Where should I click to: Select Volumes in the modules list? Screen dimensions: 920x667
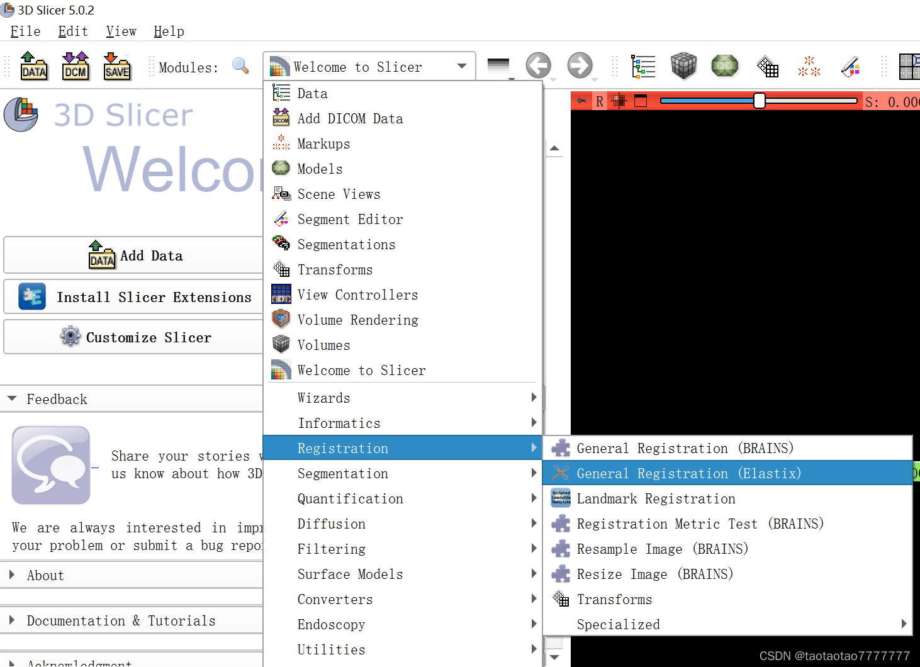(x=403, y=345)
